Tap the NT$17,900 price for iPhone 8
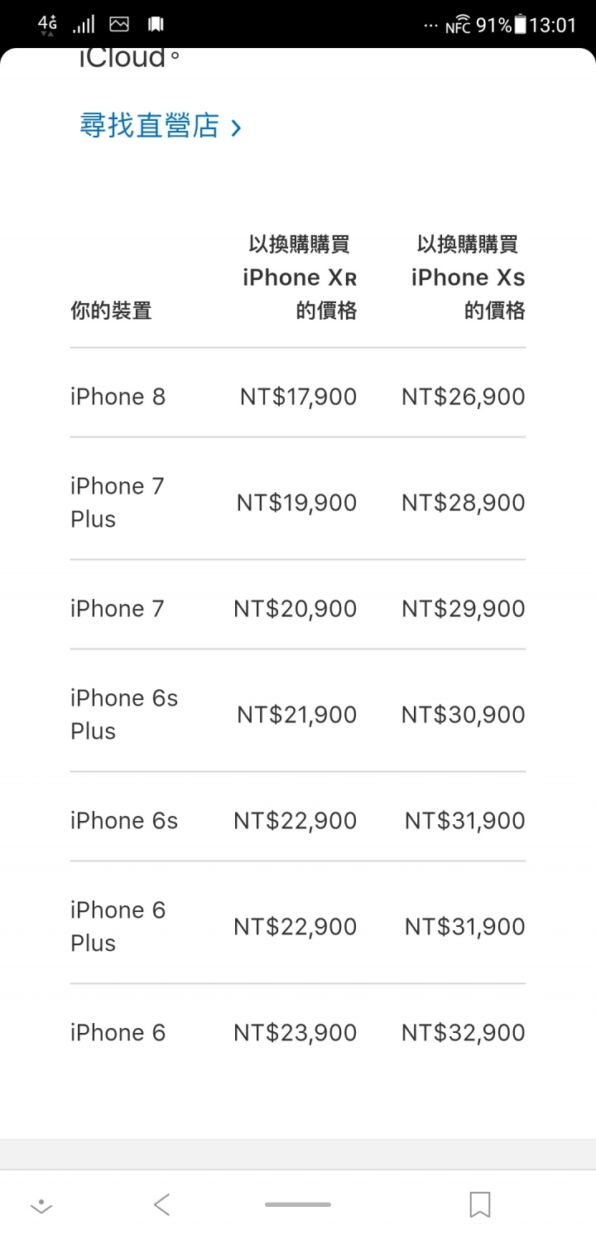Screen dimensions: 596x1240 pos(298,397)
